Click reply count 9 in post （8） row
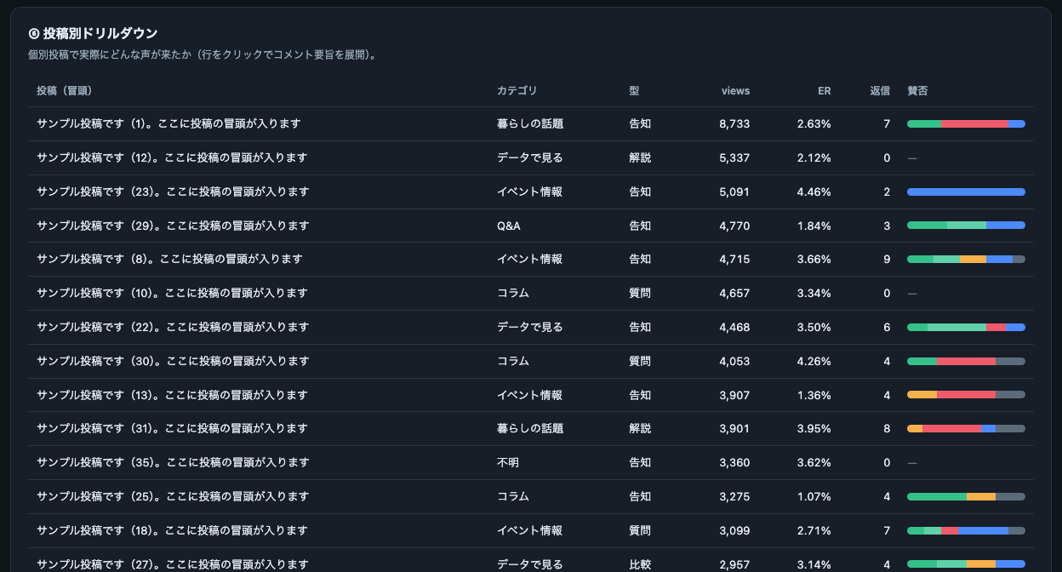Image resolution: width=1062 pixels, height=572 pixels. point(887,260)
